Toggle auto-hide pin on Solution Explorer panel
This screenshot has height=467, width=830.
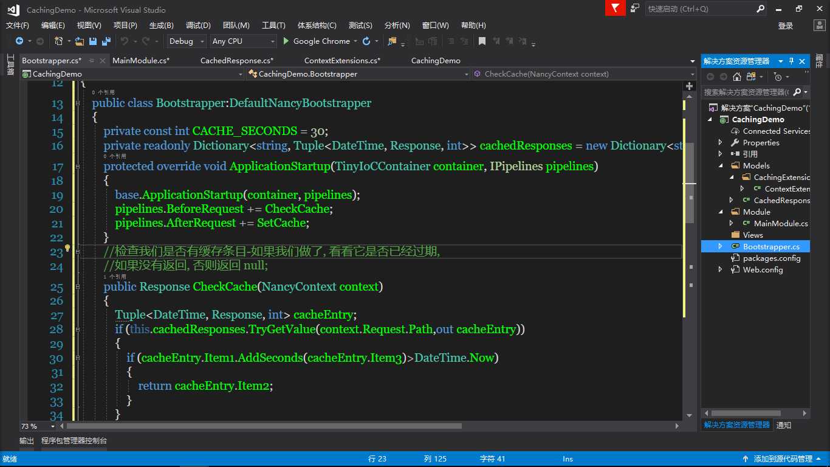[x=791, y=61]
